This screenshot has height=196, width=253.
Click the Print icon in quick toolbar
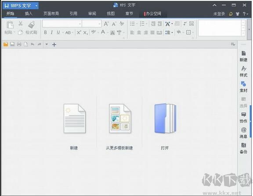(19, 44)
